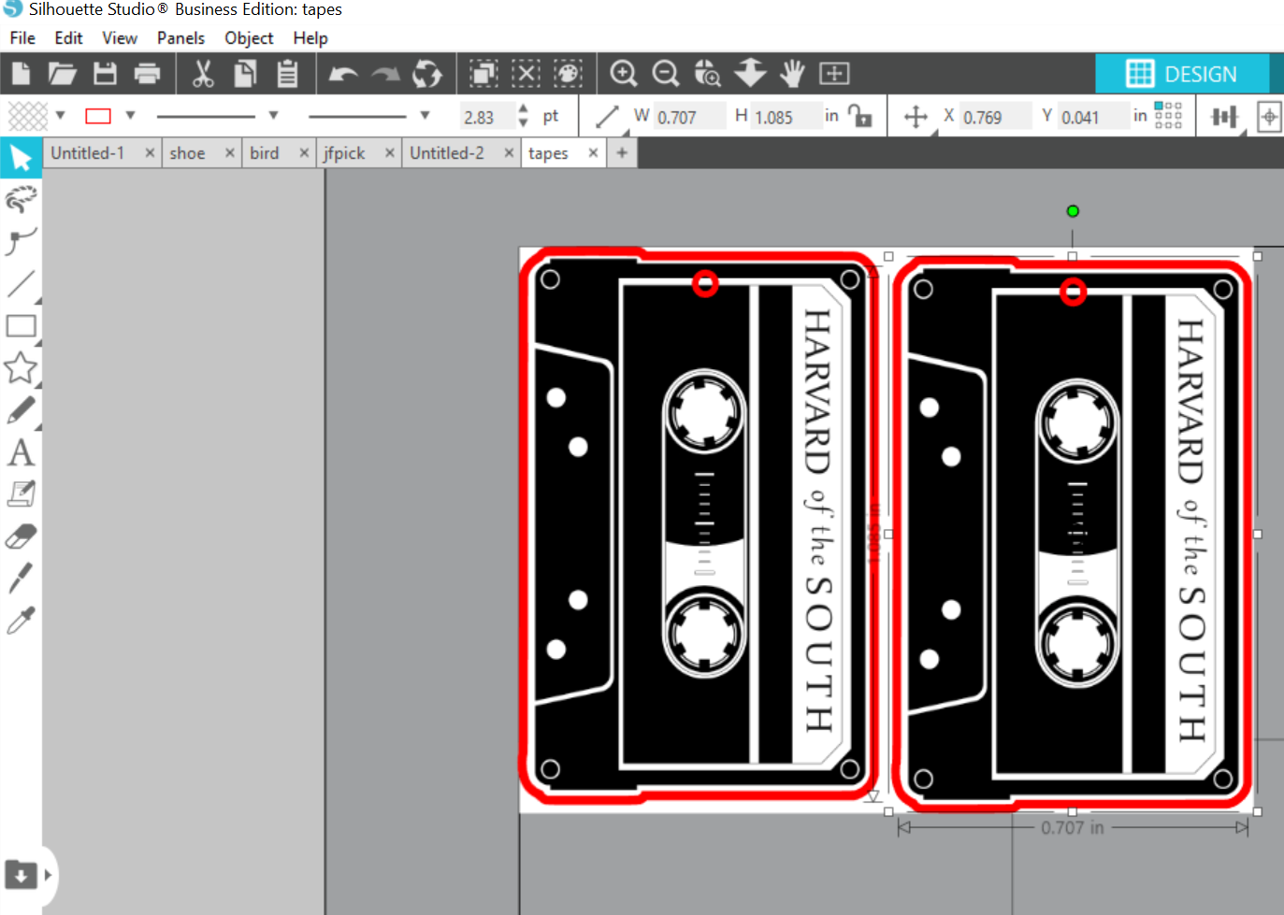Close the tapes tab

593,152
